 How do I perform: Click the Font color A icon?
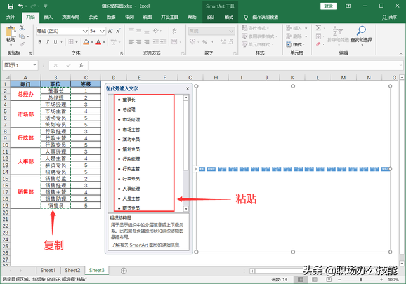98,42
